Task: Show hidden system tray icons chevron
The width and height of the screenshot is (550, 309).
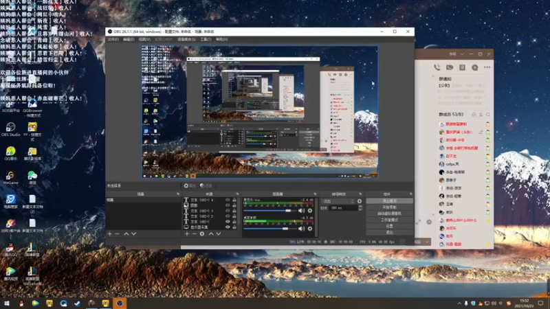Action: [459, 304]
